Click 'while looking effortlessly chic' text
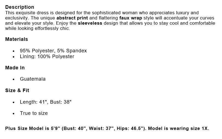This screenshot has width=222, height=139. point(38,29)
